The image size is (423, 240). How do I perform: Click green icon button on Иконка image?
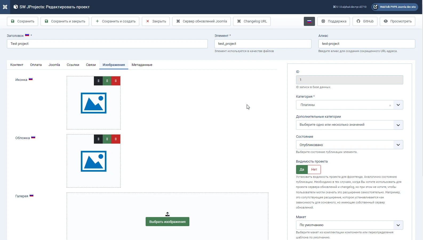click(x=107, y=81)
